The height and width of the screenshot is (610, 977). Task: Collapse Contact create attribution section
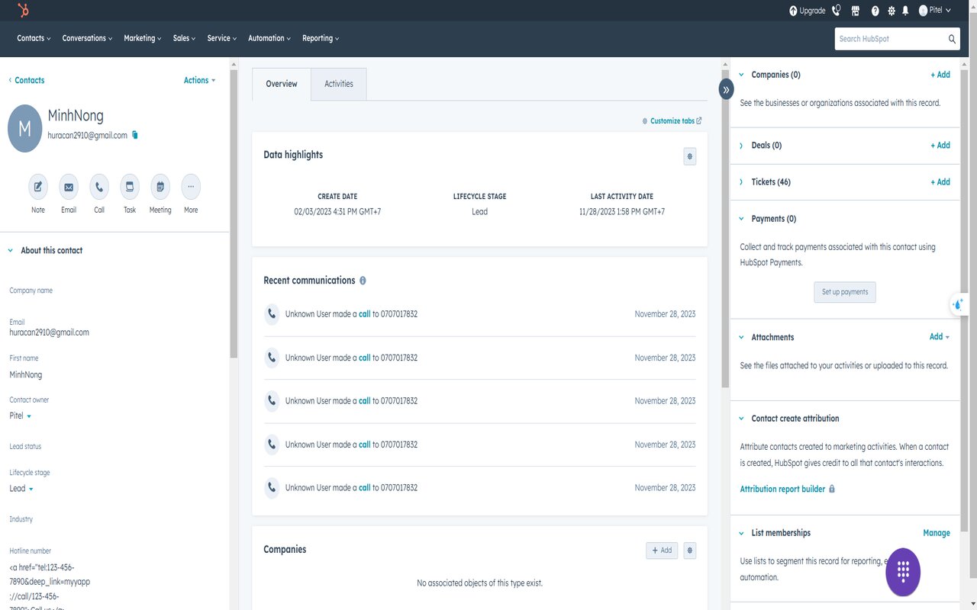coord(741,419)
